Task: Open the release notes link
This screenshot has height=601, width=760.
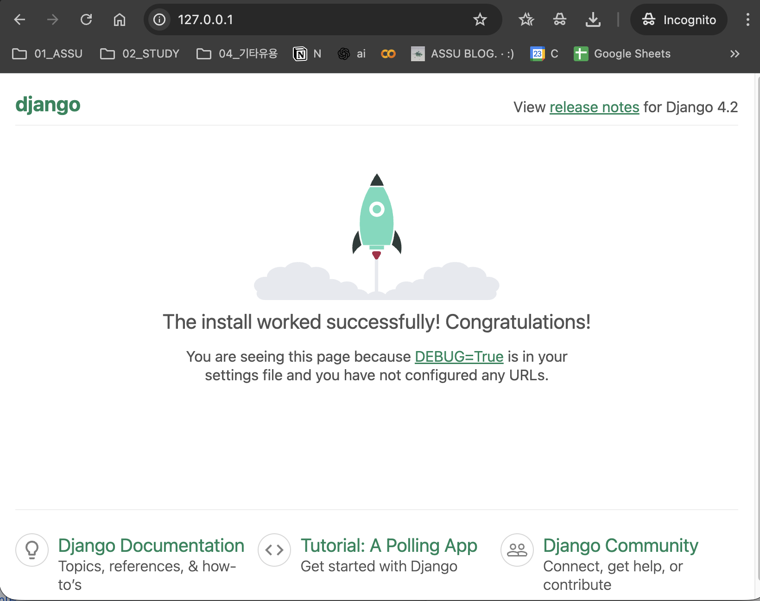Action: tap(594, 107)
